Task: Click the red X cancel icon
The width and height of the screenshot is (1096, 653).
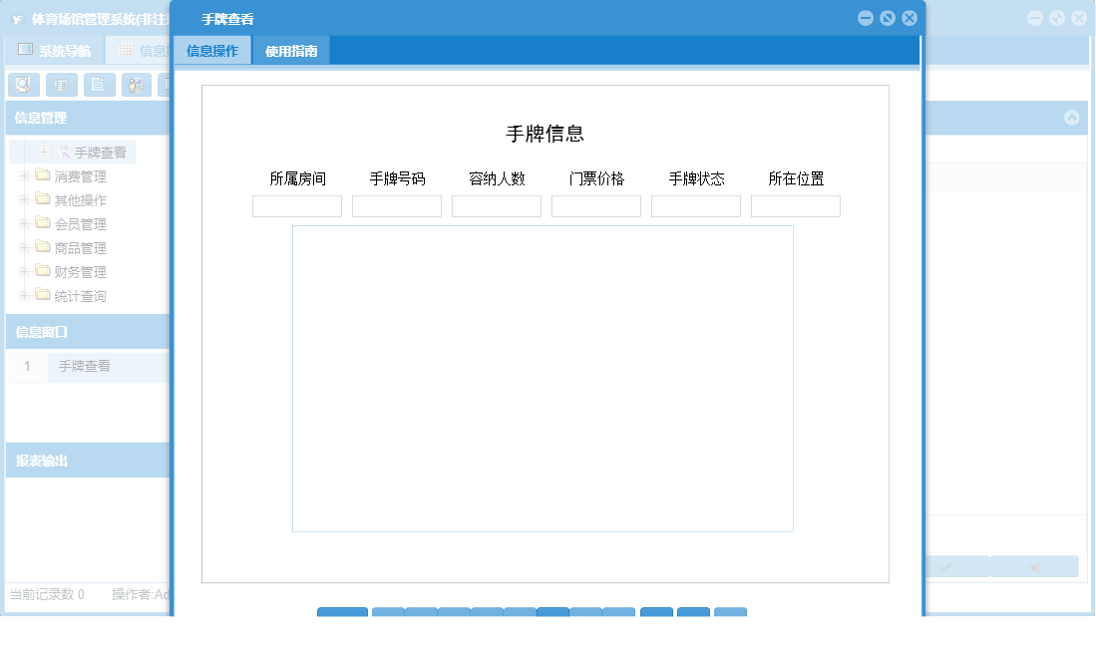Action: pos(1034,566)
